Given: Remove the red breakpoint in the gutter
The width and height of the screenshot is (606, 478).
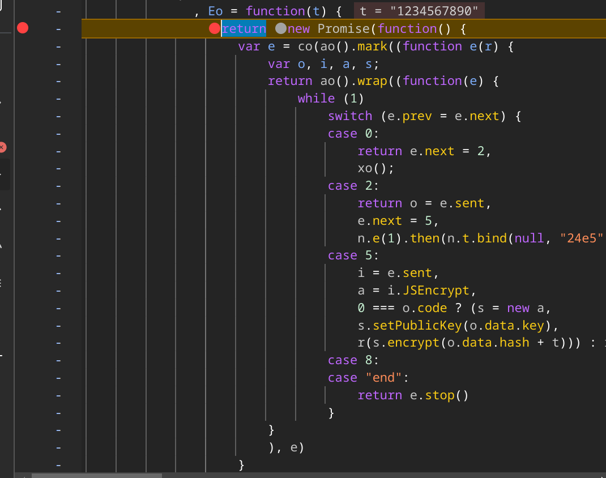Looking at the screenshot, I should (x=23, y=28).
